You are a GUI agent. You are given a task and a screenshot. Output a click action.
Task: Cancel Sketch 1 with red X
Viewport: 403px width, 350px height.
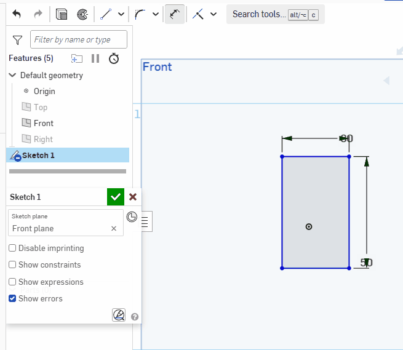(133, 197)
